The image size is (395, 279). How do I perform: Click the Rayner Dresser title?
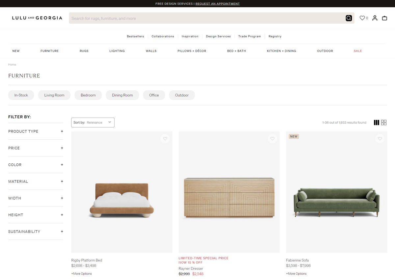191,268
